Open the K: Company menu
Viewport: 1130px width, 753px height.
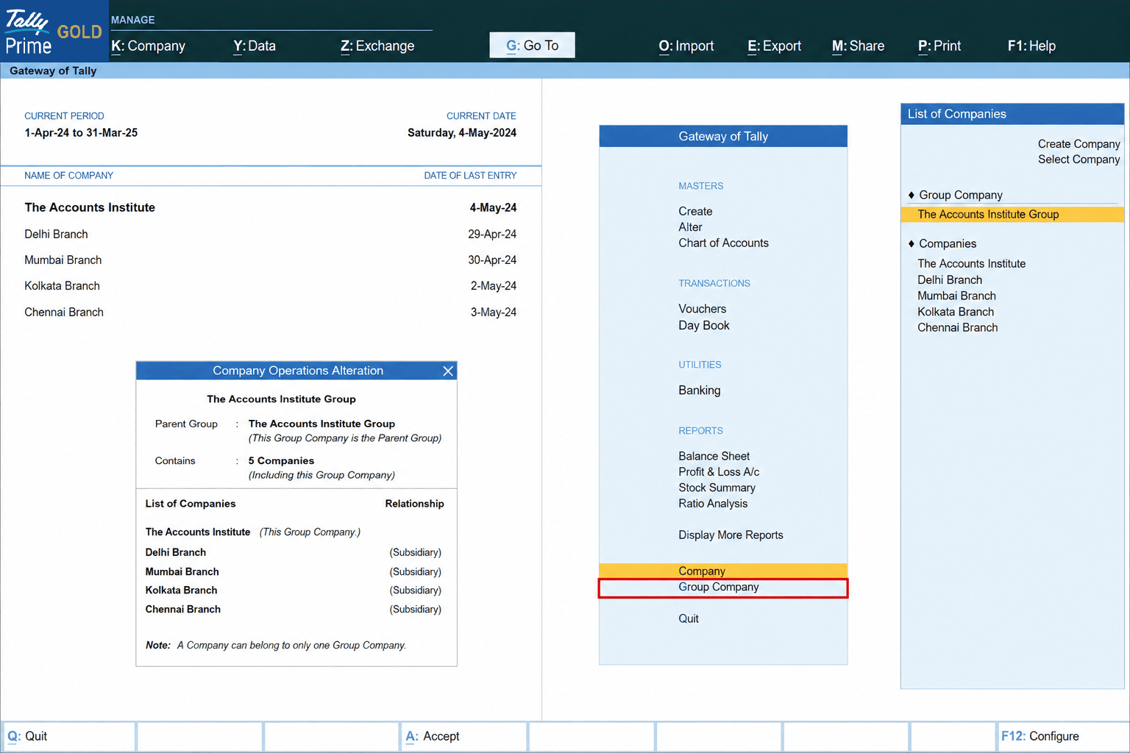[x=148, y=46]
